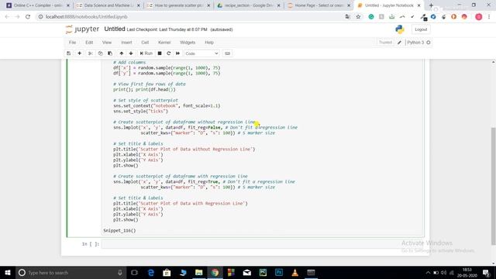Insert cell below with plus icon
This screenshot has height=279, width=496.
pos(79,53)
